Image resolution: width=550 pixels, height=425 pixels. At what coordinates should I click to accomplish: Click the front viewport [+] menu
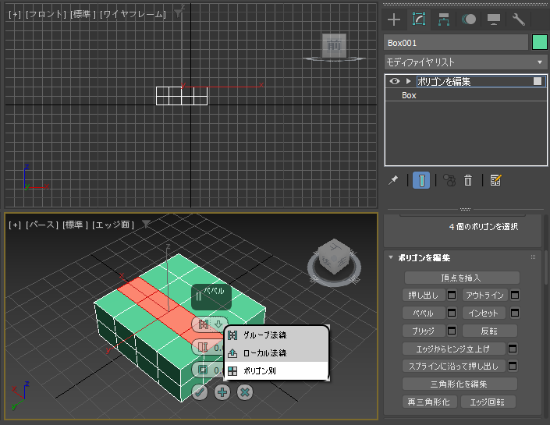[15, 14]
